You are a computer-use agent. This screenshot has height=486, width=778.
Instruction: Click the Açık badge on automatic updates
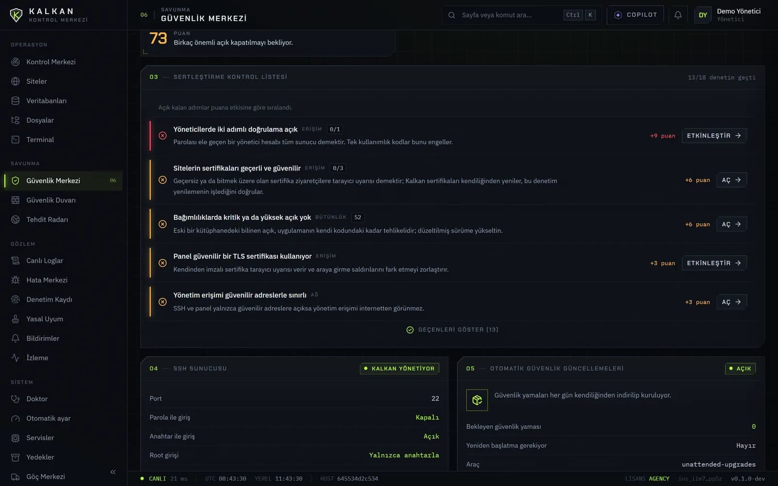[x=740, y=368]
